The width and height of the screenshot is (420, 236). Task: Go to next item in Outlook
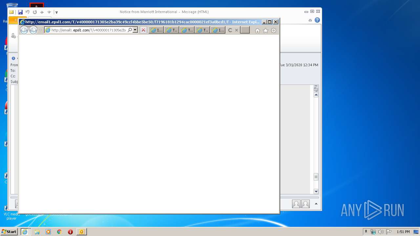click(49, 12)
